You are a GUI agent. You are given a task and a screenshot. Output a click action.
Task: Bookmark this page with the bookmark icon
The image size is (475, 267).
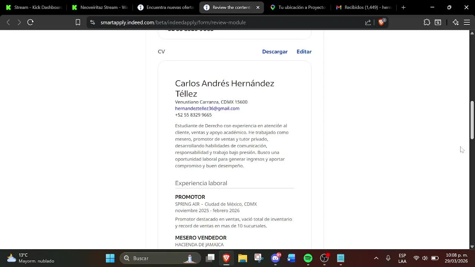click(x=78, y=22)
